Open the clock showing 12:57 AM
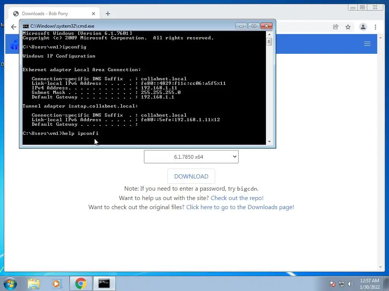Image resolution: width=389 pixels, height=291 pixels. tap(370, 284)
